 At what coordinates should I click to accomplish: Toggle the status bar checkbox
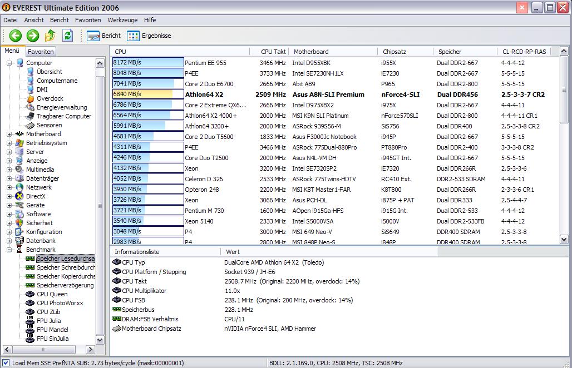pyautogui.click(x=6, y=363)
